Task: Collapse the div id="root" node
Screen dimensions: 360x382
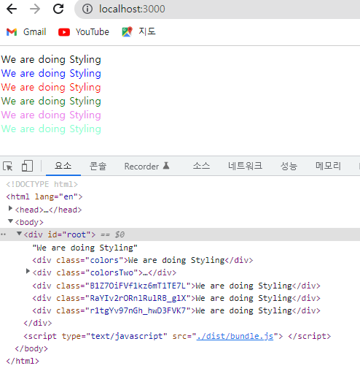Action: coord(19,234)
